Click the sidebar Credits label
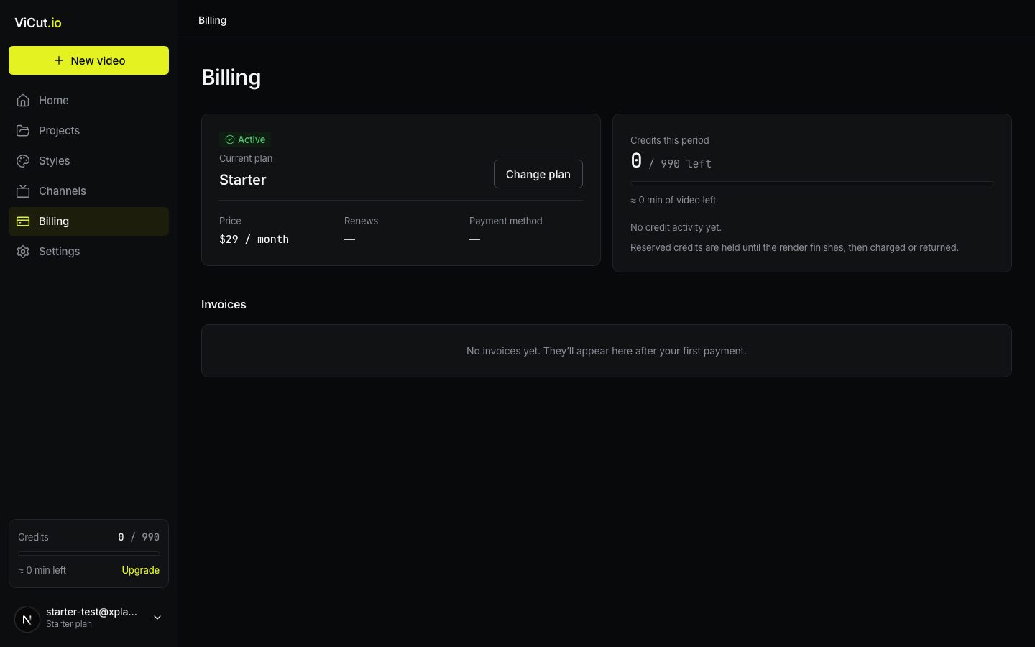The height and width of the screenshot is (647, 1035). click(33, 537)
